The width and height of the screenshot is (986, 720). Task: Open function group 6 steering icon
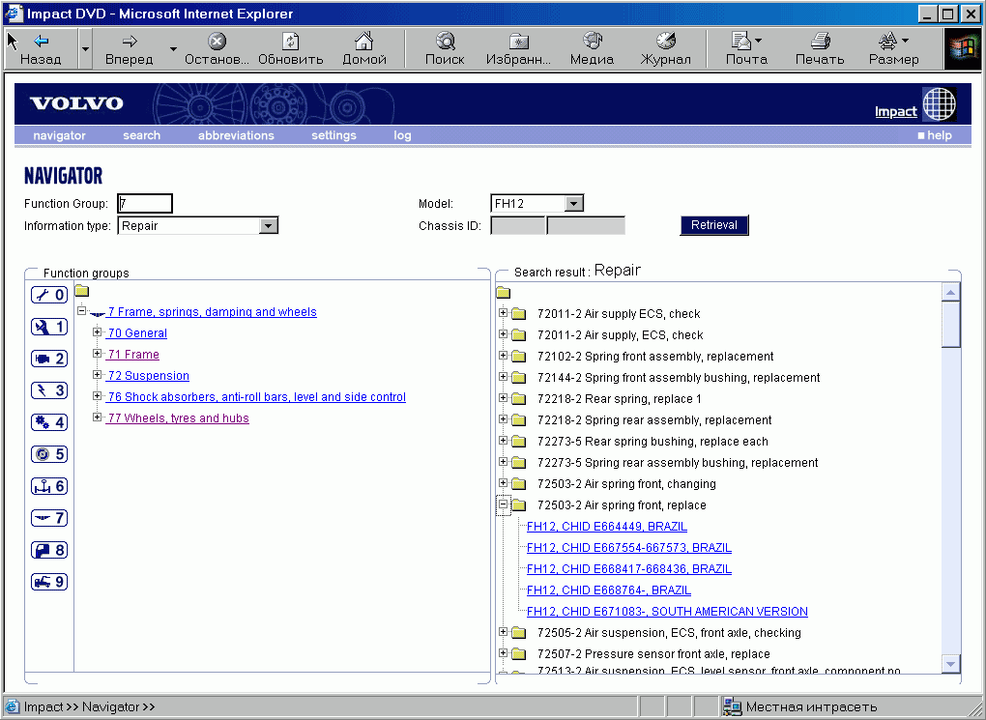(49, 486)
